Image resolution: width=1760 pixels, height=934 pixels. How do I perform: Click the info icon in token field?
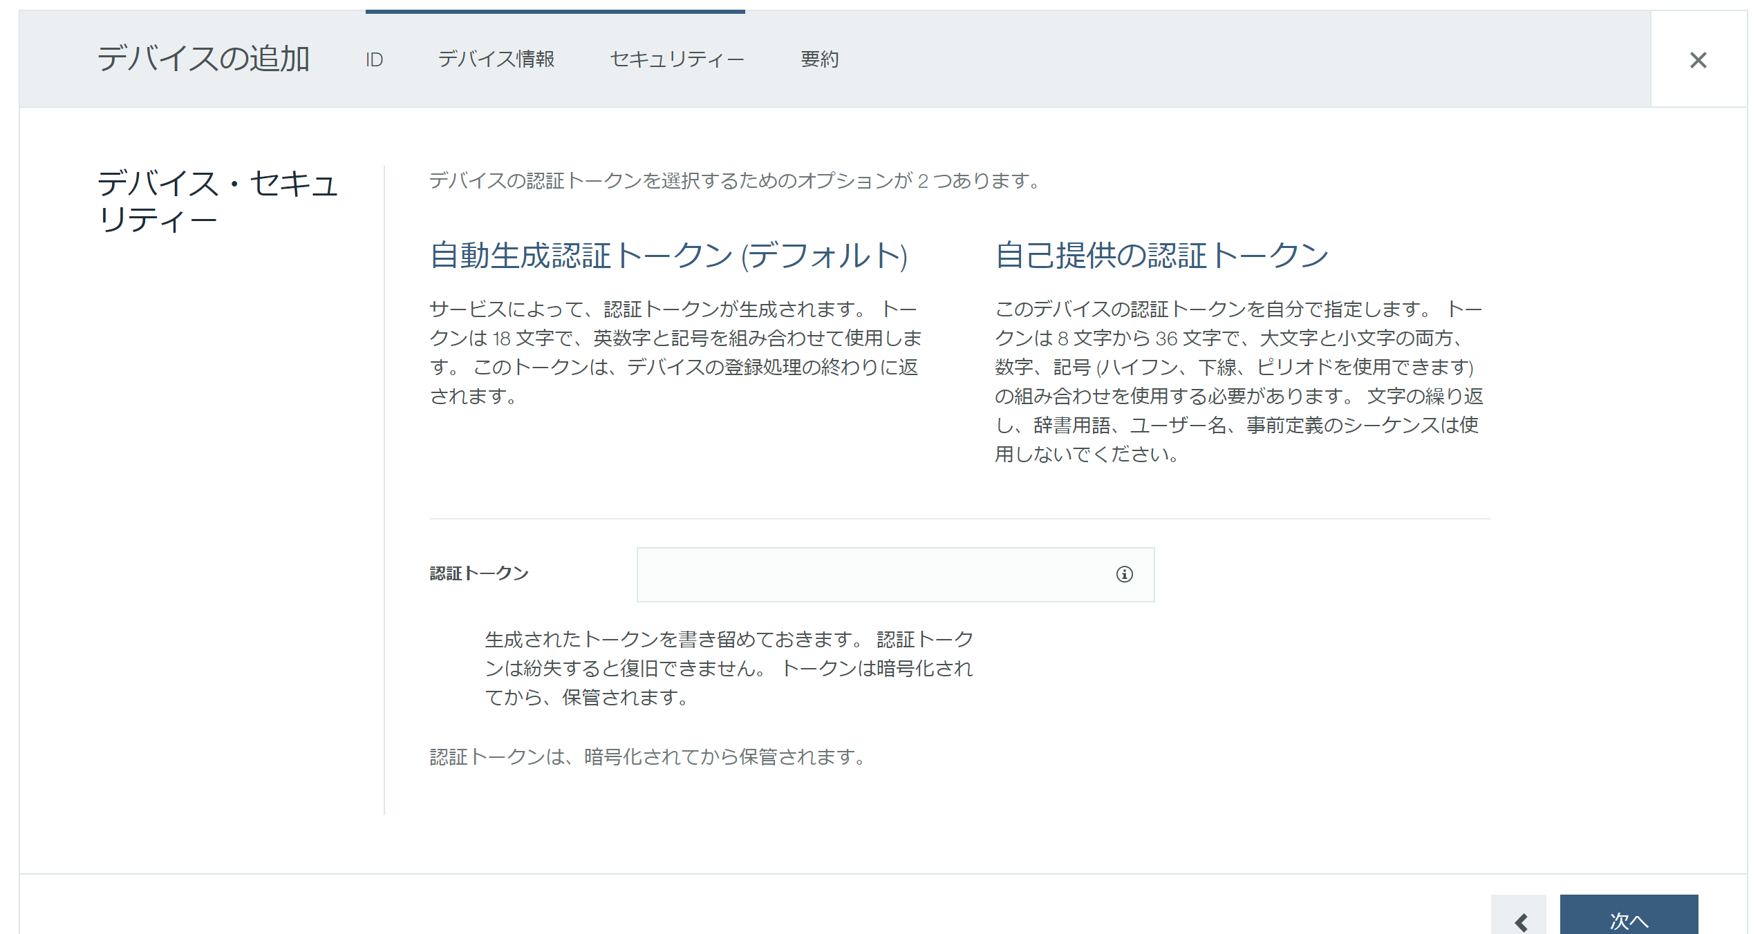coord(1124,574)
